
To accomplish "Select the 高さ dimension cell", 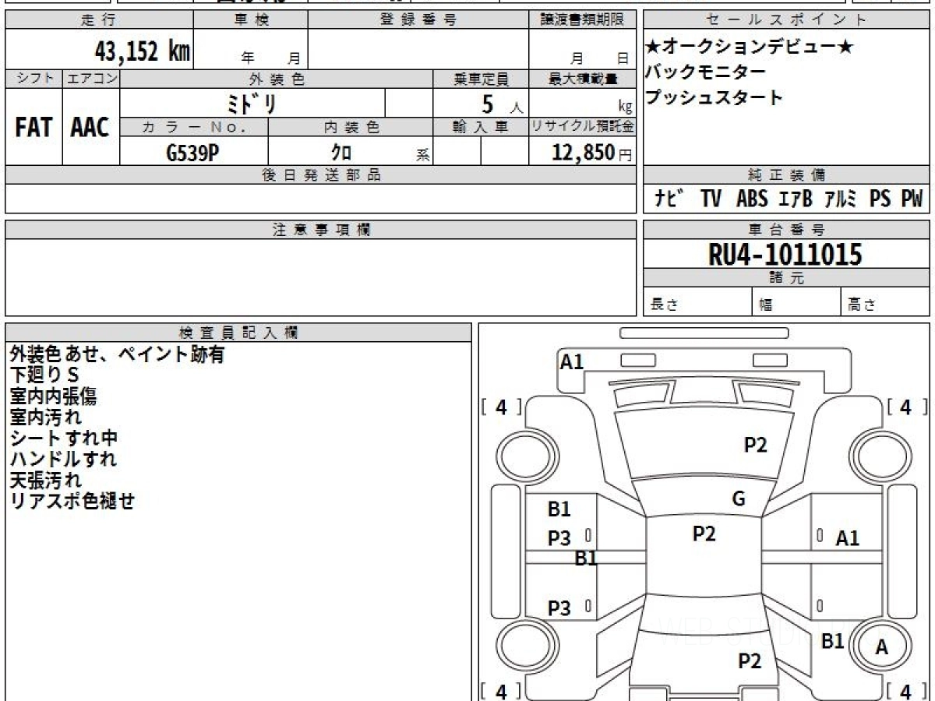I will click(886, 302).
